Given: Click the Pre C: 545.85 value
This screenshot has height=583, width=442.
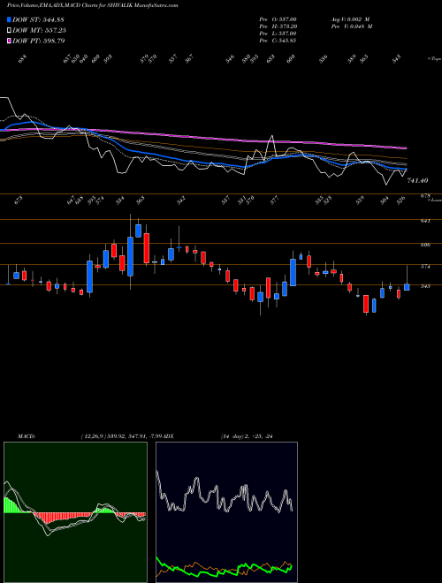Looking at the screenshot, I should click(278, 41).
